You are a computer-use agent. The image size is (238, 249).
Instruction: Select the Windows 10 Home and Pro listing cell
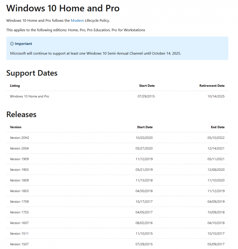30,97
